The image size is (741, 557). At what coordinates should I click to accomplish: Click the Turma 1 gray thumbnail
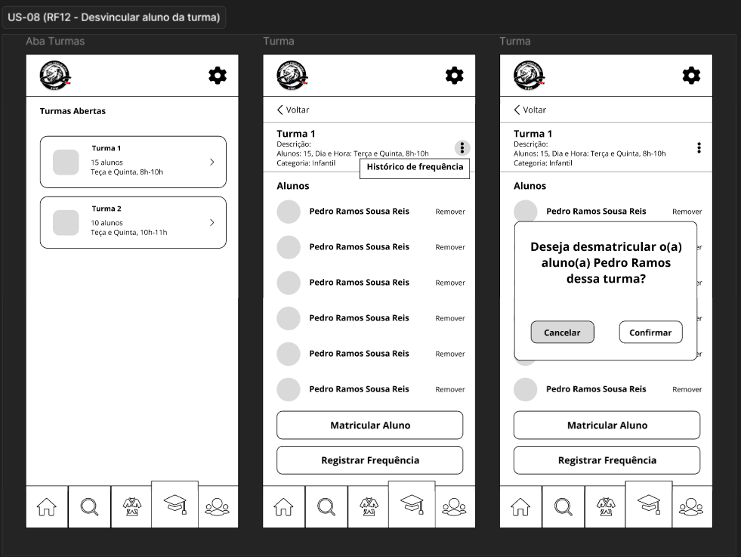click(x=66, y=162)
